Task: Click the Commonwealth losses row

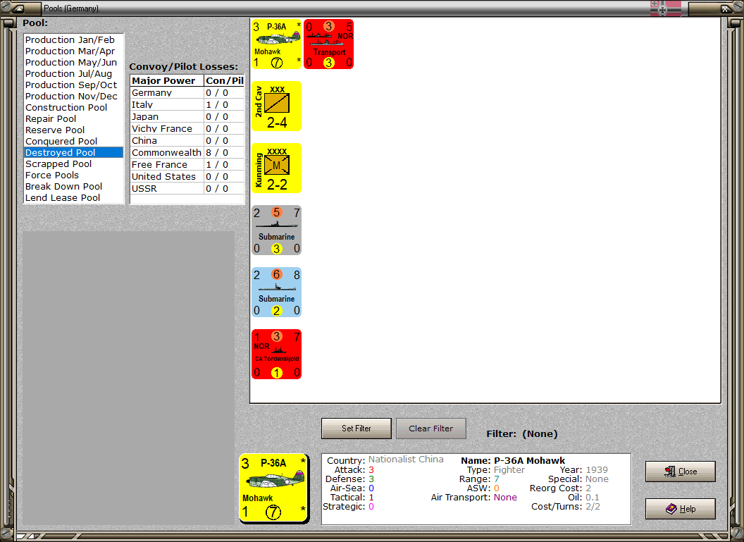Action: click(x=187, y=153)
